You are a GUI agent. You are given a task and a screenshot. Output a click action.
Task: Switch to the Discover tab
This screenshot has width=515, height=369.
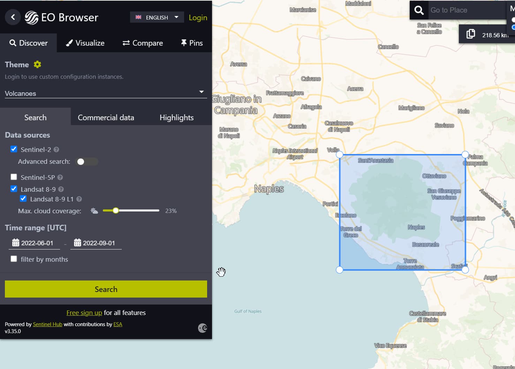[29, 43]
